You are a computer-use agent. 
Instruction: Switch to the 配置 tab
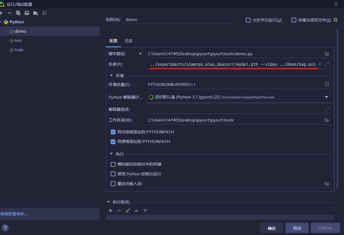tap(113, 41)
